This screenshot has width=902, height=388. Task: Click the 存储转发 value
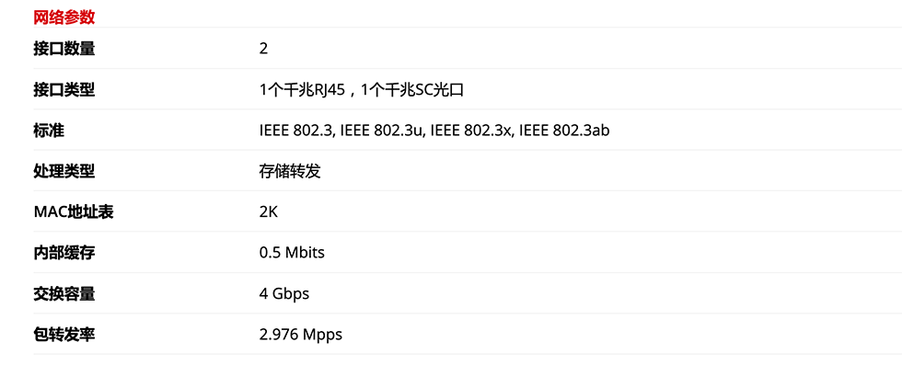click(290, 171)
